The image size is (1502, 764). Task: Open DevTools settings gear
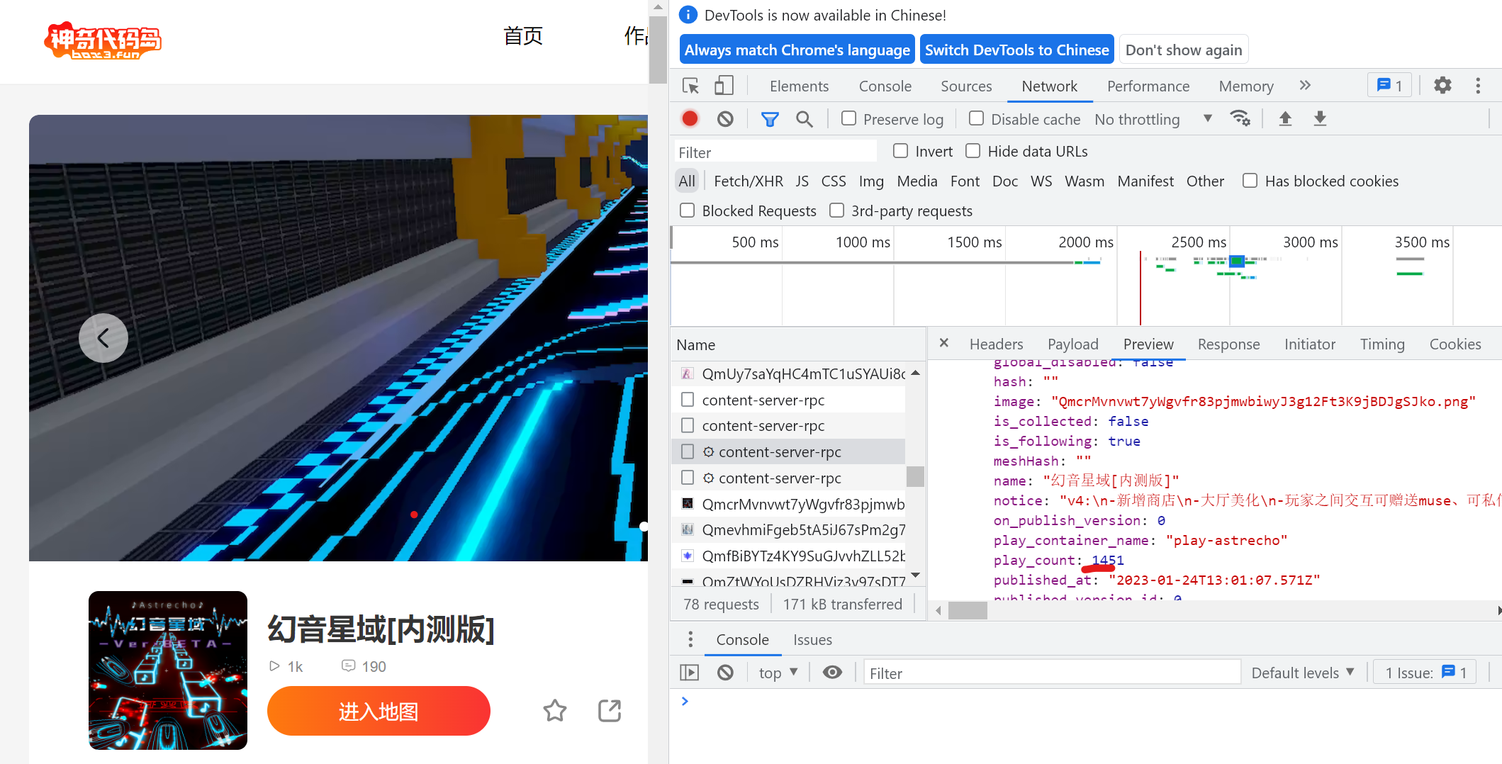(x=1442, y=86)
